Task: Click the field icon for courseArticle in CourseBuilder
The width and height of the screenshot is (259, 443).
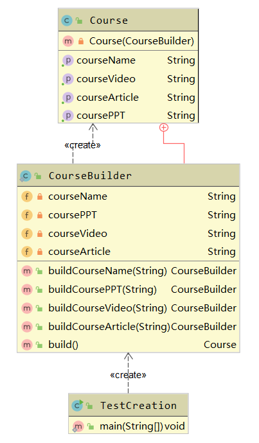Action: pyautogui.click(x=27, y=252)
